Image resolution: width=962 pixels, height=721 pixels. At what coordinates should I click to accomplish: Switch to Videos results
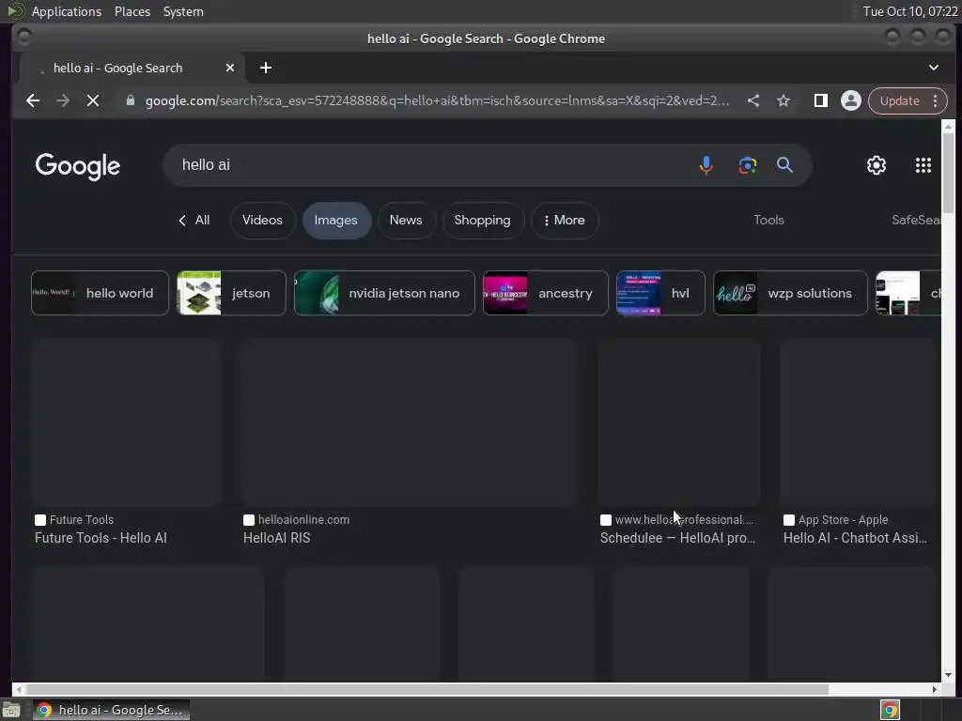point(263,220)
